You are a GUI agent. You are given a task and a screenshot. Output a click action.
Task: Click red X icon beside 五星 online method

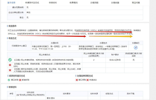tap(10, 70)
